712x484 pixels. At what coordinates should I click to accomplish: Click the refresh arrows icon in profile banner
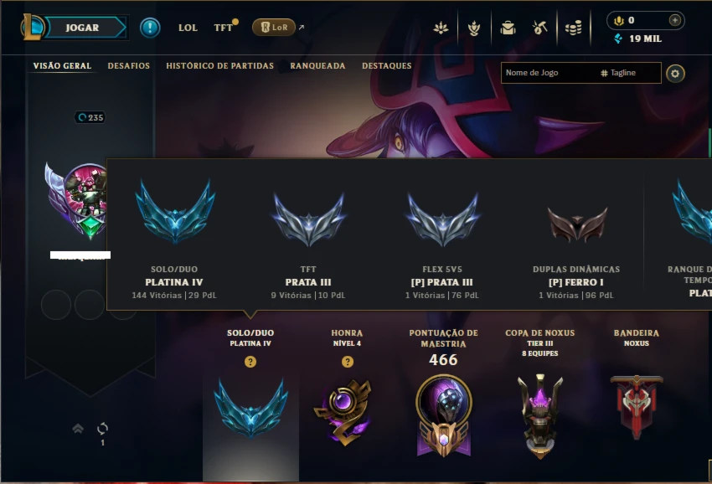(x=103, y=428)
